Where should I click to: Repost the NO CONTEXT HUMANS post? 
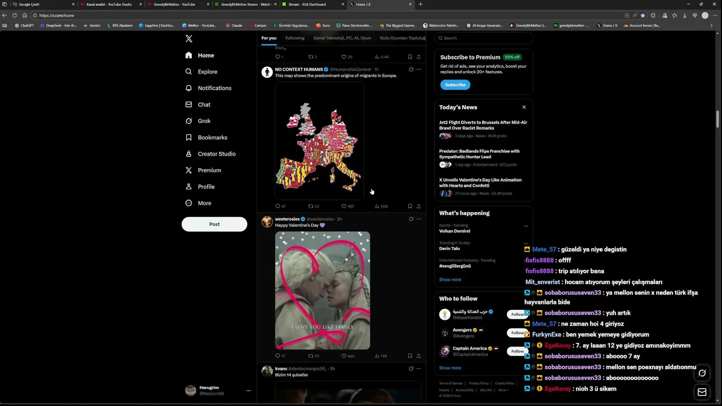pyautogui.click(x=314, y=206)
